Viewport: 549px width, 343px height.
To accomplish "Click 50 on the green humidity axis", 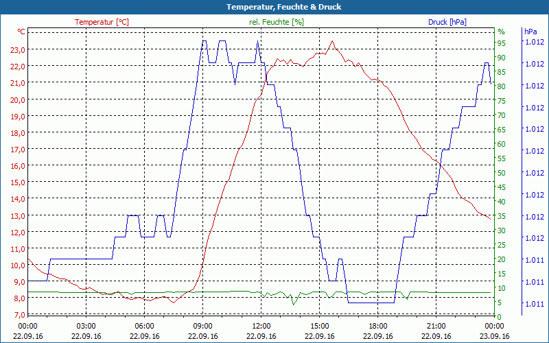I will point(502,173).
